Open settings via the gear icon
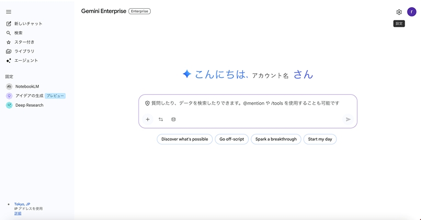Image resolution: width=421 pixels, height=220 pixels. point(399,12)
